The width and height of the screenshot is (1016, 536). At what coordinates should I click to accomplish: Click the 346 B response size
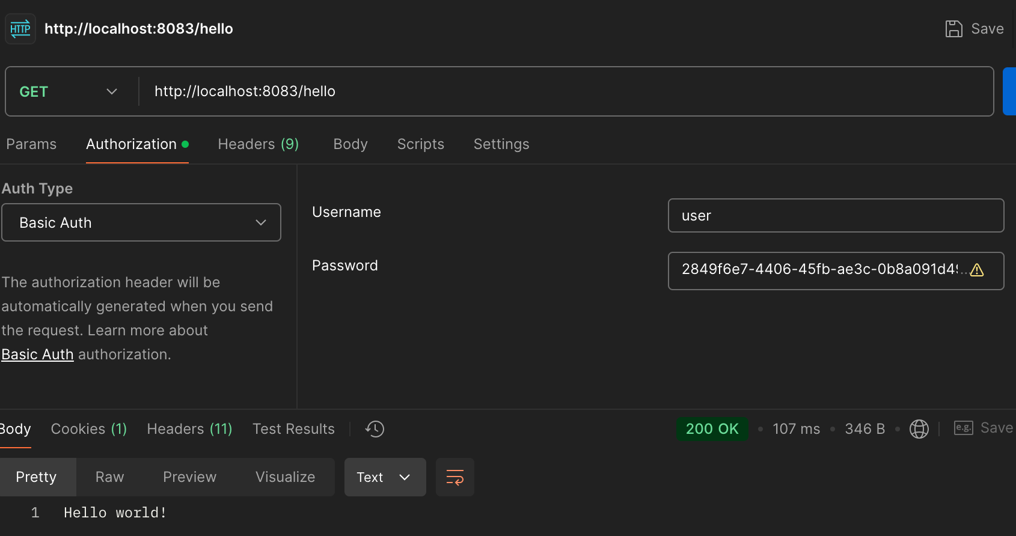pos(865,429)
